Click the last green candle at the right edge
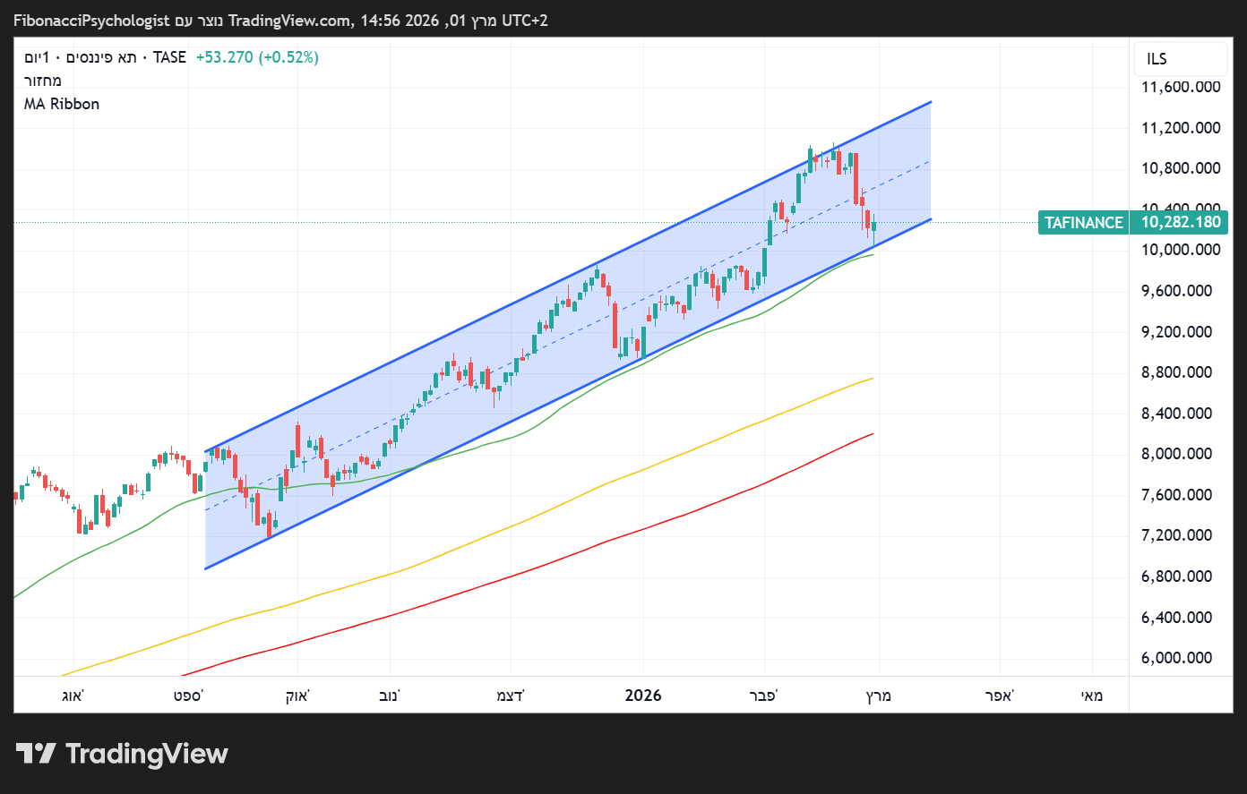Viewport: 1247px width, 794px height. 873,228
